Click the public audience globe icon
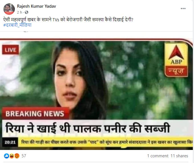The image size is (194, 163). [27, 12]
